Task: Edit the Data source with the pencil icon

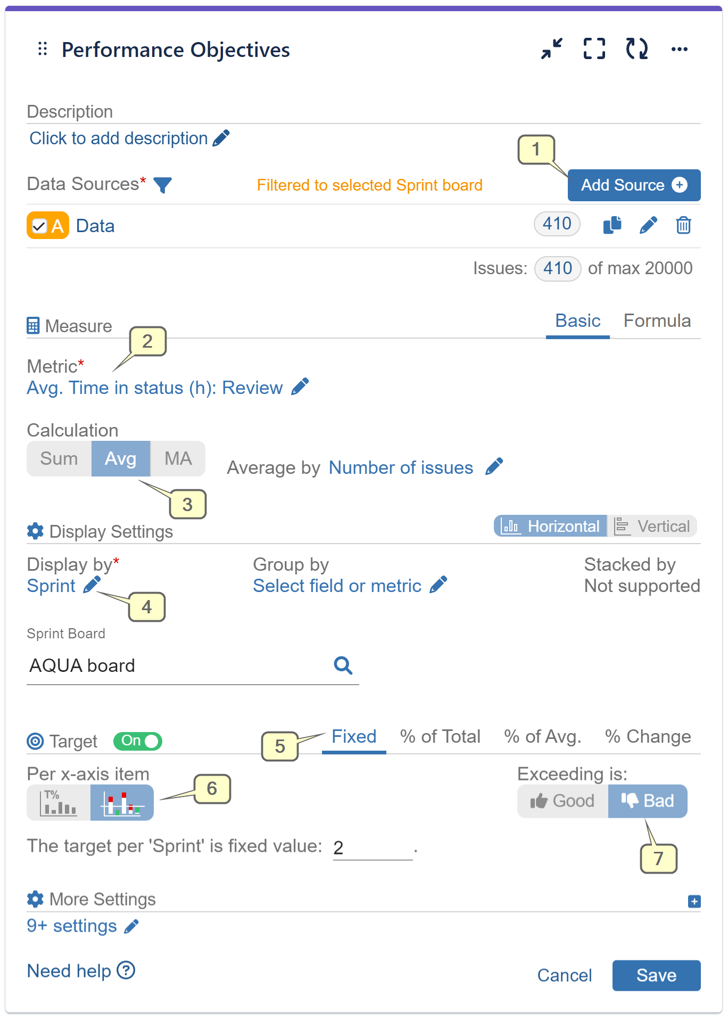Action: pos(648,225)
